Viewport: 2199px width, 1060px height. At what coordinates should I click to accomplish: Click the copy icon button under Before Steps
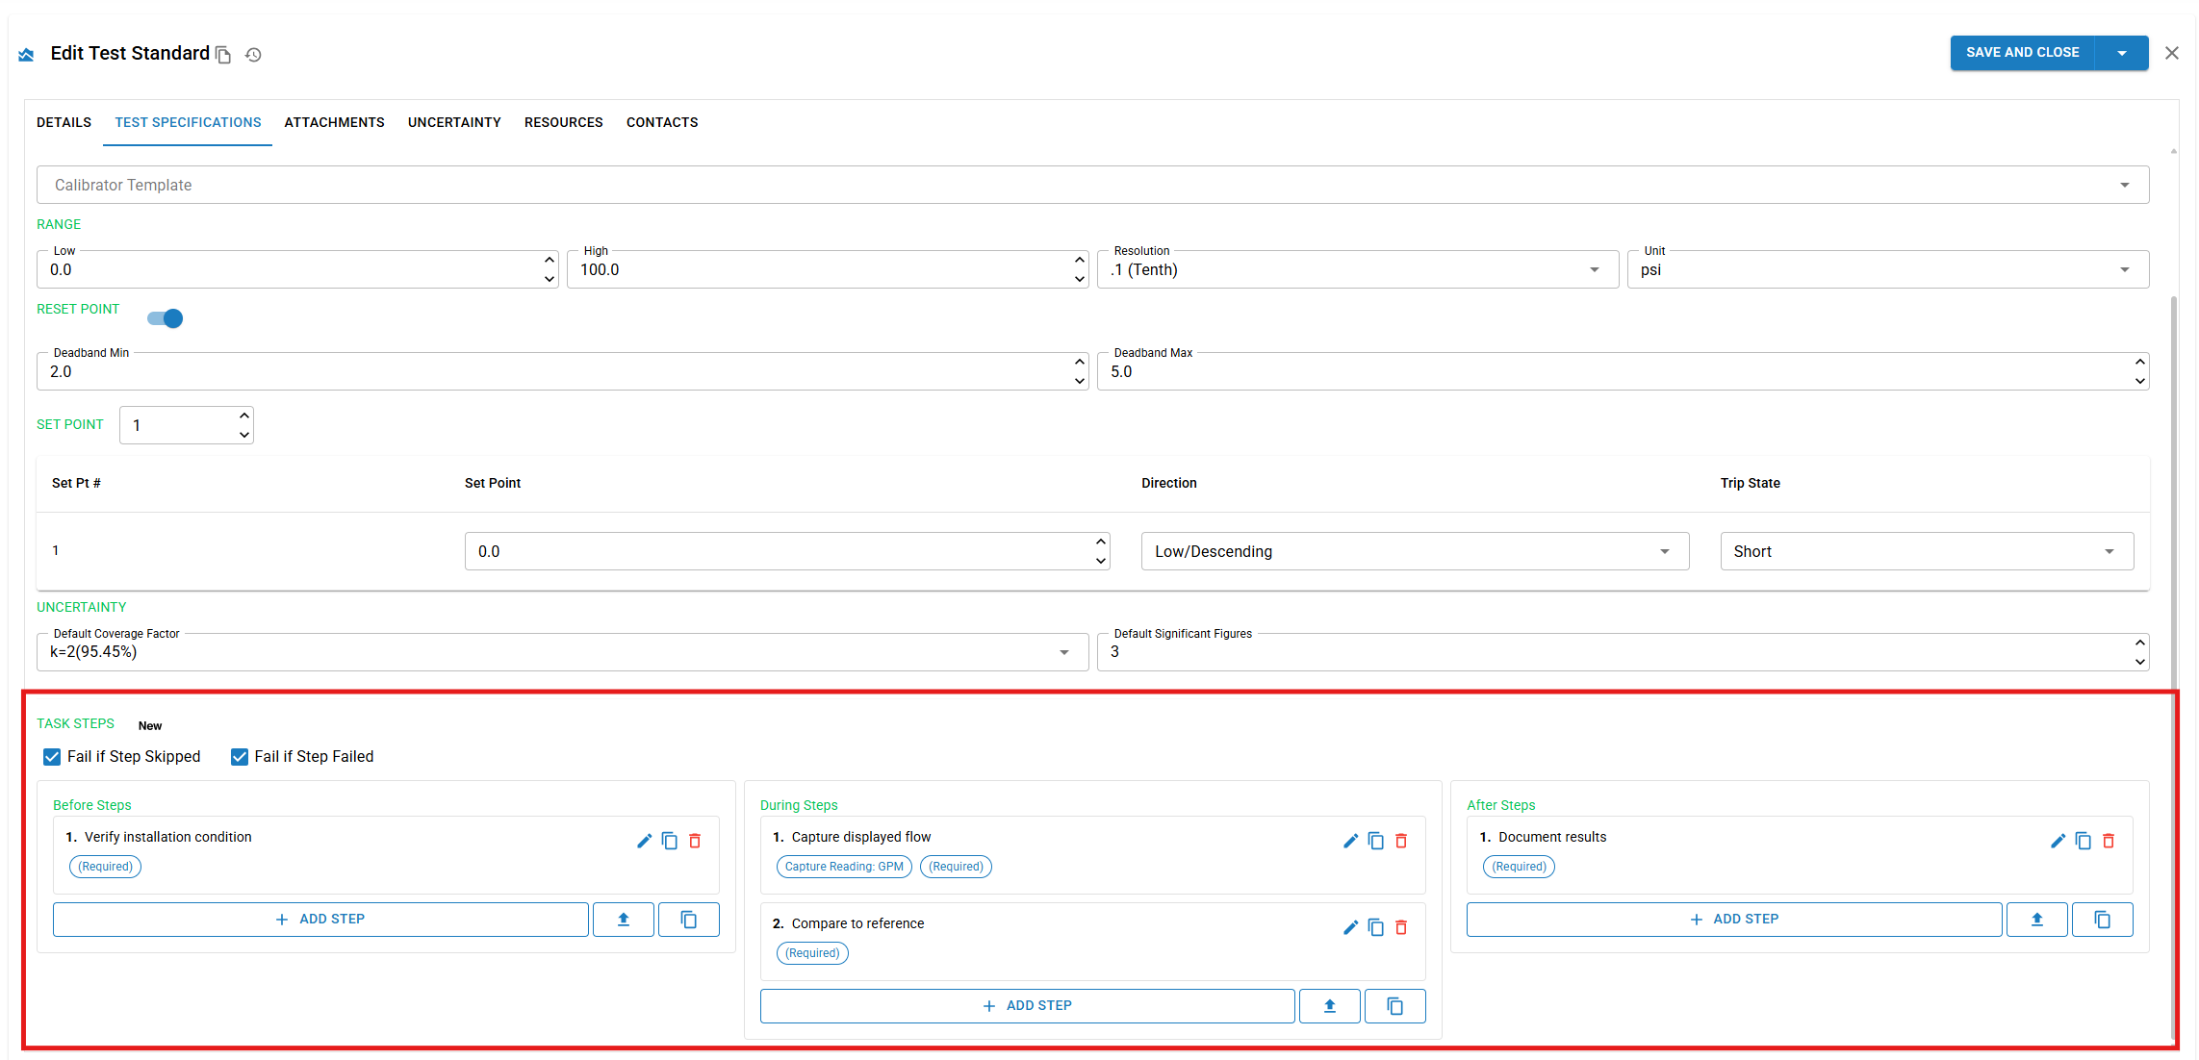(689, 920)
